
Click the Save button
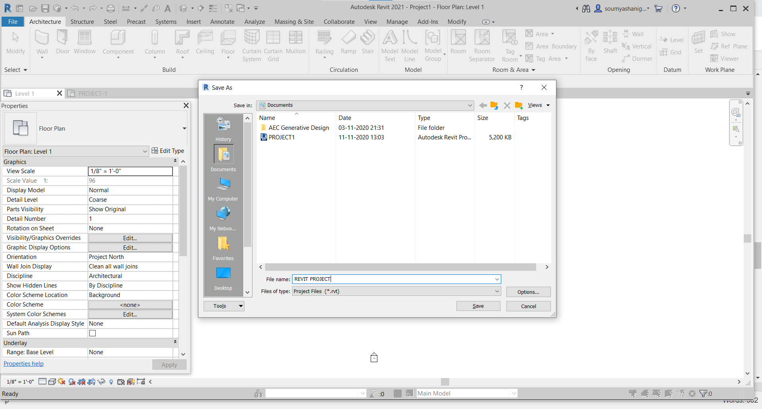point(478,306)
